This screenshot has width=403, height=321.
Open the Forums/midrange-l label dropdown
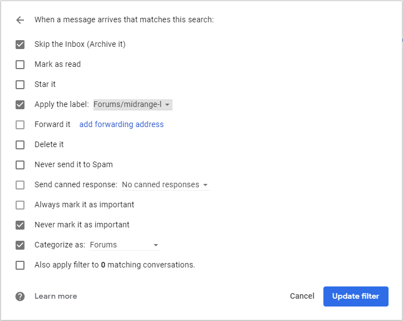point(132,105)
